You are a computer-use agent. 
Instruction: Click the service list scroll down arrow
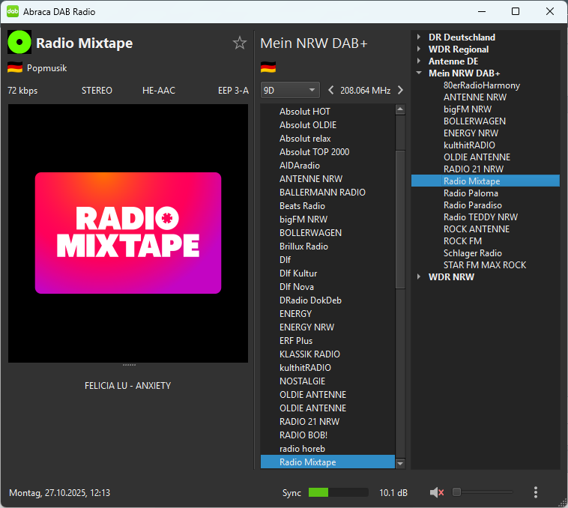400,464
